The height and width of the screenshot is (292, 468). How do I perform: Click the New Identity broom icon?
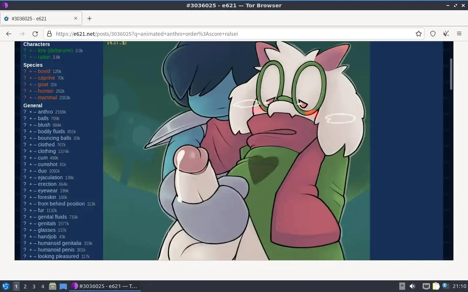[x=446, y=34]
